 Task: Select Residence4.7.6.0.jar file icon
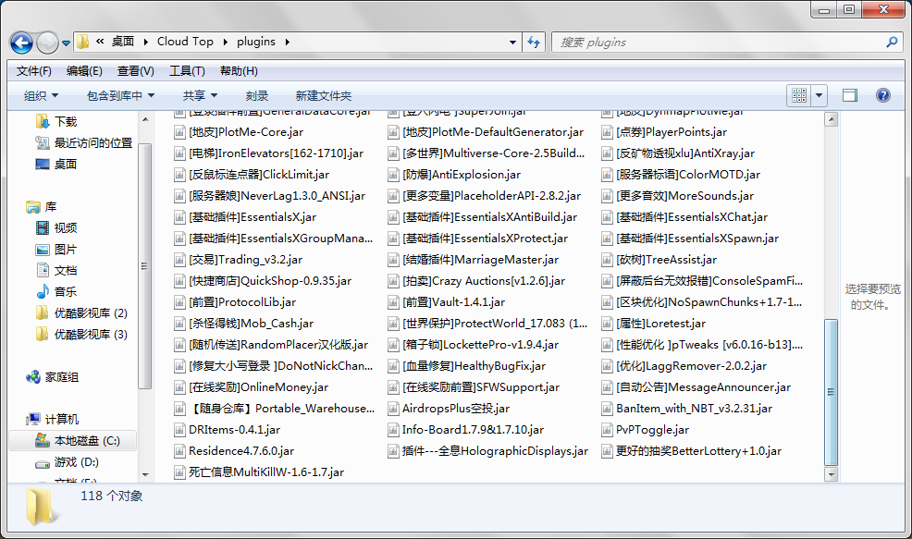pos(179,451)
